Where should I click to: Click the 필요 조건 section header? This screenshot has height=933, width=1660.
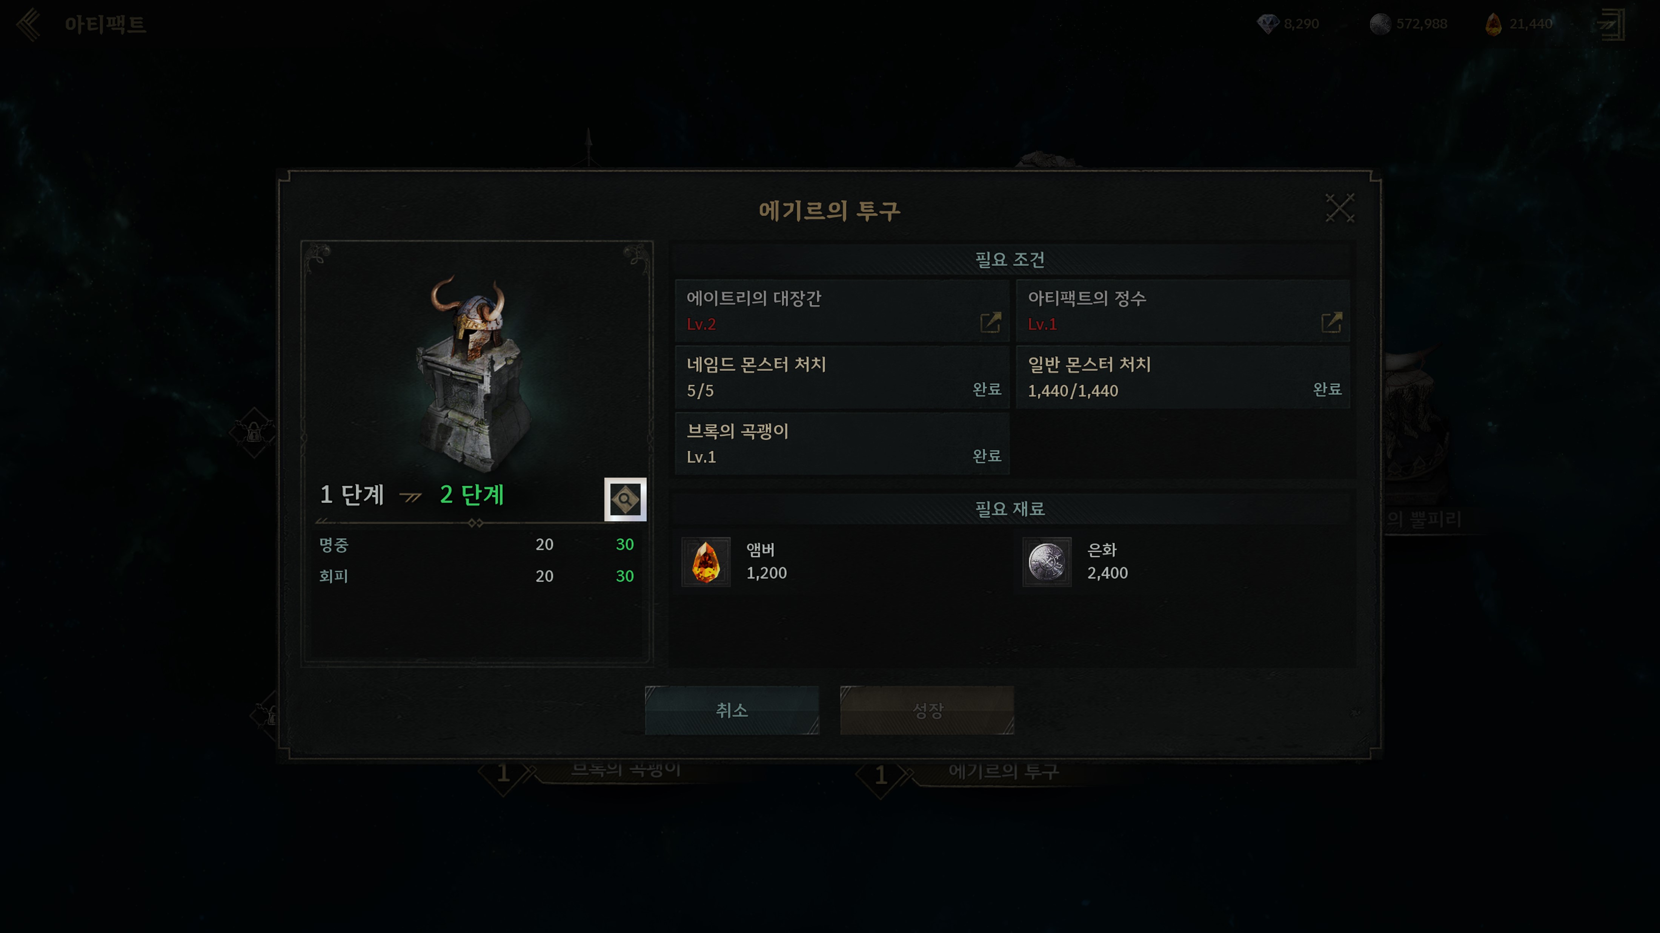pyautogui.click(x=1009, y=259)
